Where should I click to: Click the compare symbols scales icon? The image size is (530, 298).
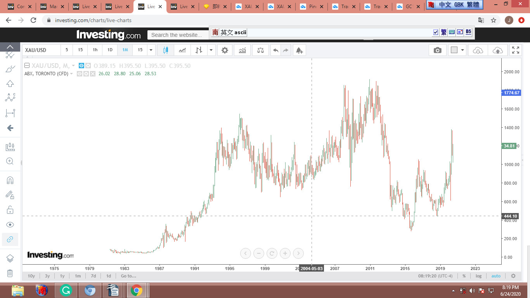tap(260, 50)
